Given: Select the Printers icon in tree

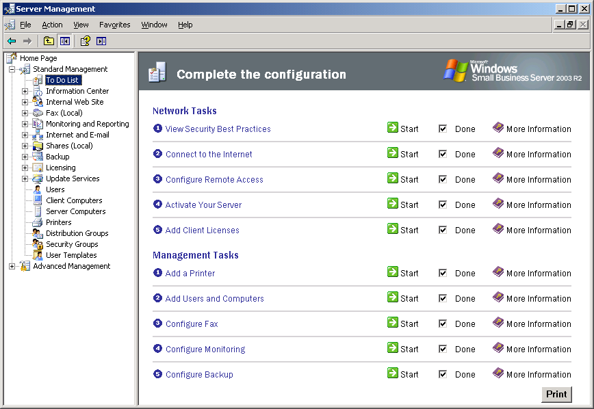Looking at the screenshot, I should tap(38, 222).
